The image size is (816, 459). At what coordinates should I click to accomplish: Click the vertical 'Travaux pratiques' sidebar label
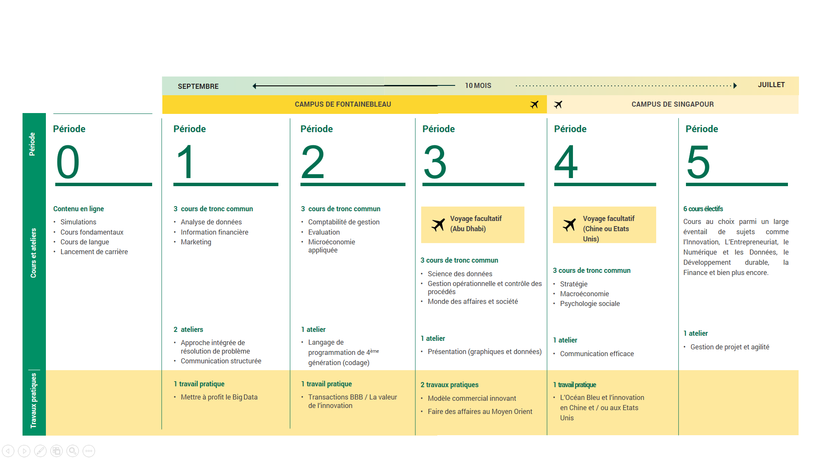[x=34, y=400]
